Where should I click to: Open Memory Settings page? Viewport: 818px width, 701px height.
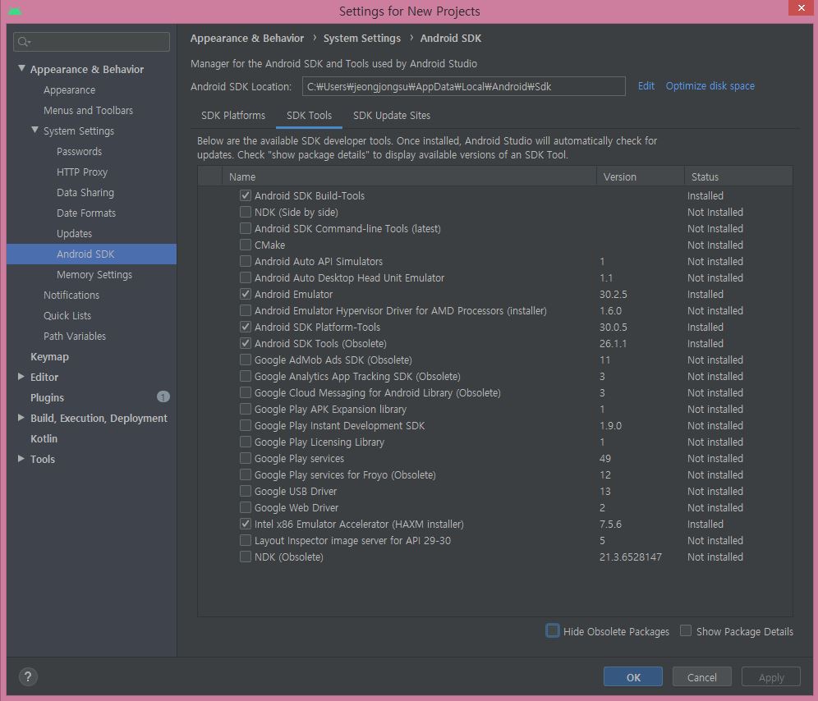point(94,274)
